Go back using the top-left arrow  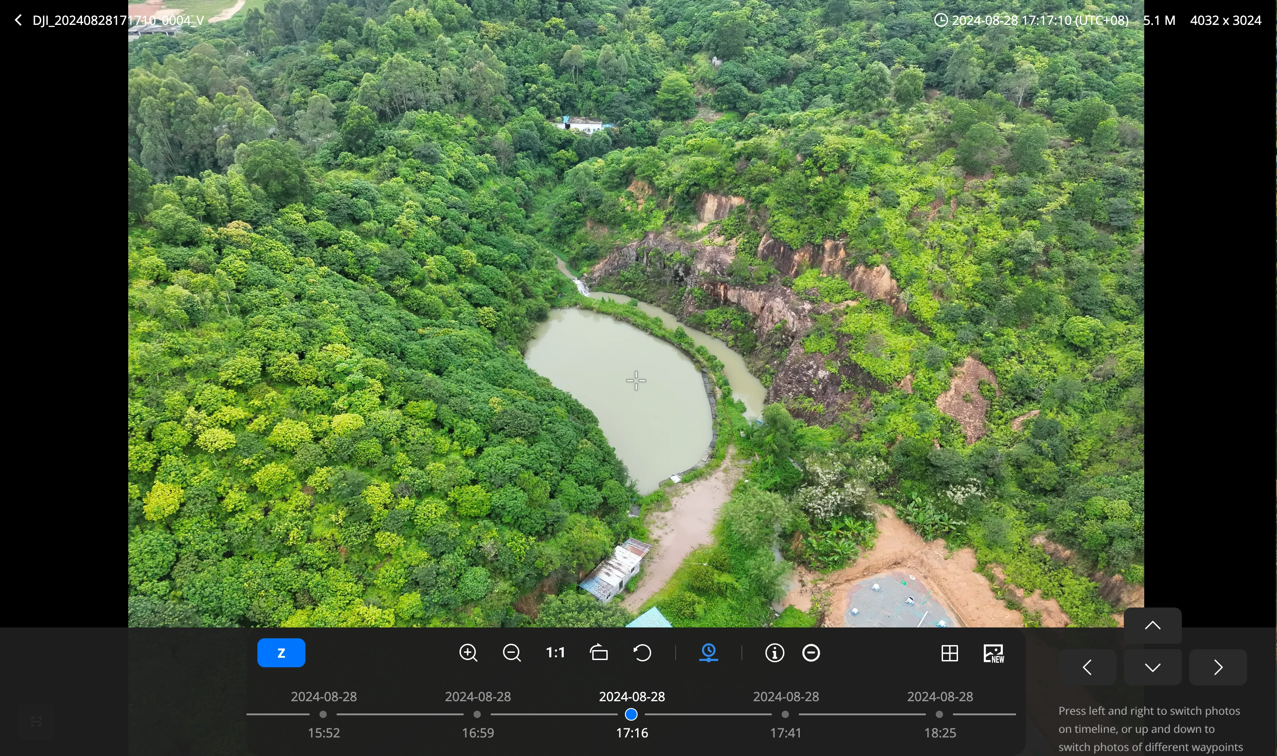19,20
